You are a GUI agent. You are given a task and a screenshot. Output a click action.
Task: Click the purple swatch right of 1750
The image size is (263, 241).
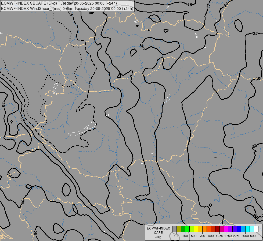click(230, 229)
